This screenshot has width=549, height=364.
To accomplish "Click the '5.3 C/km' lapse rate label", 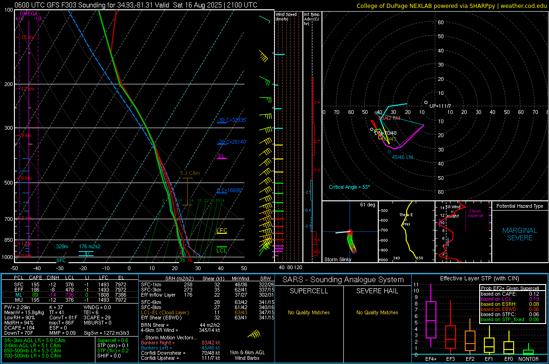I will [190, 173].
